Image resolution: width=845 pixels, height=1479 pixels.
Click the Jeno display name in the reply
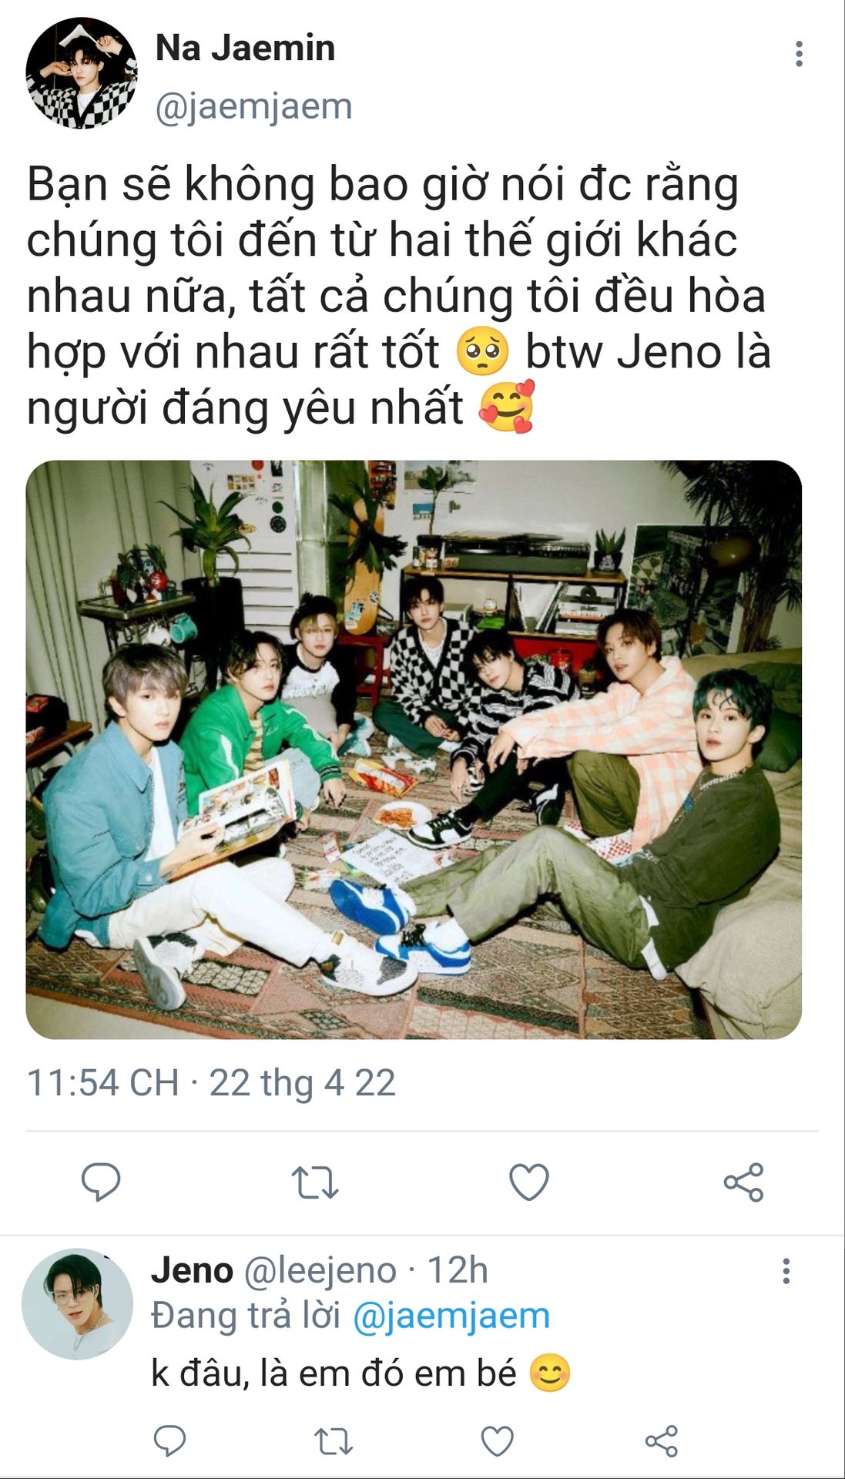(192, 1270)
